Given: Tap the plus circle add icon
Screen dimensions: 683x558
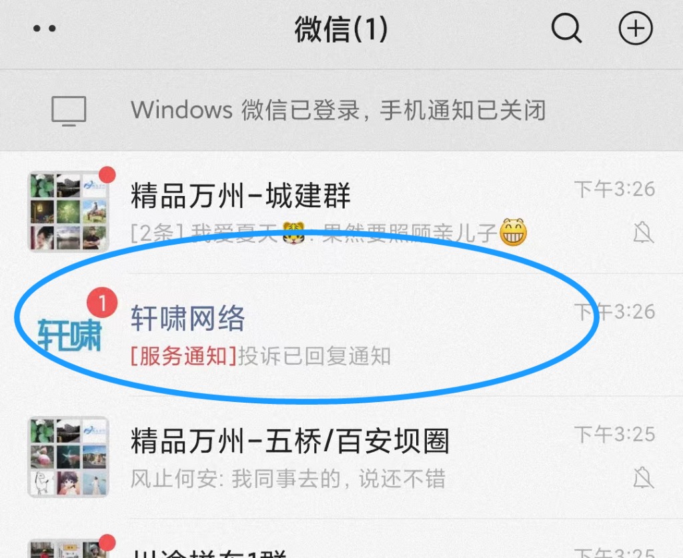Looking at the screenshot, I should [x=636, y=29].
